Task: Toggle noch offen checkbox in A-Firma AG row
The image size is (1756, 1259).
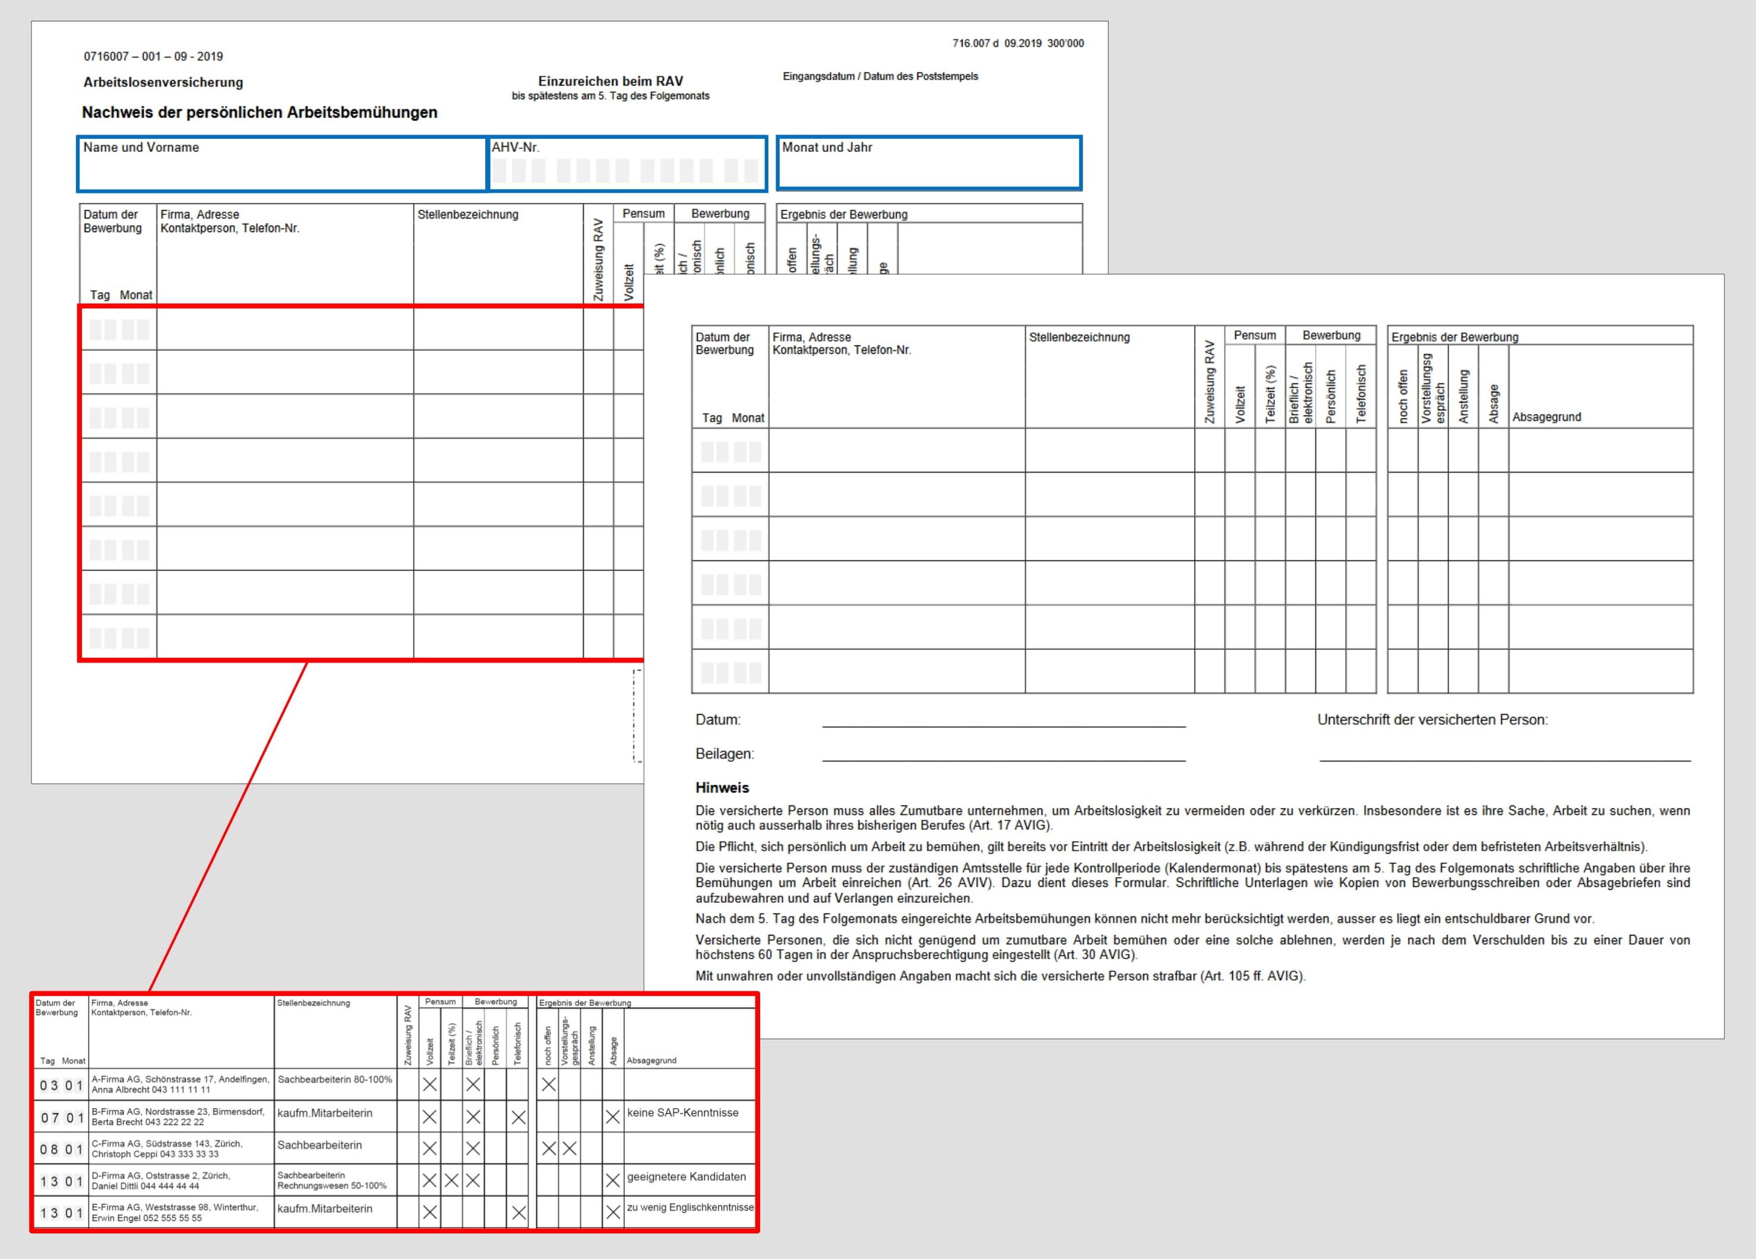Action: pyautogui.click(x=548, y=1085)
